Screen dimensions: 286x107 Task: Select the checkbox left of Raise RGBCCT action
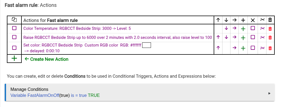pyautogui.click(x=14, y=37)
